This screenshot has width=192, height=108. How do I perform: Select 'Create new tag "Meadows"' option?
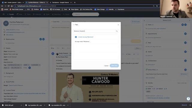(96, 37)
